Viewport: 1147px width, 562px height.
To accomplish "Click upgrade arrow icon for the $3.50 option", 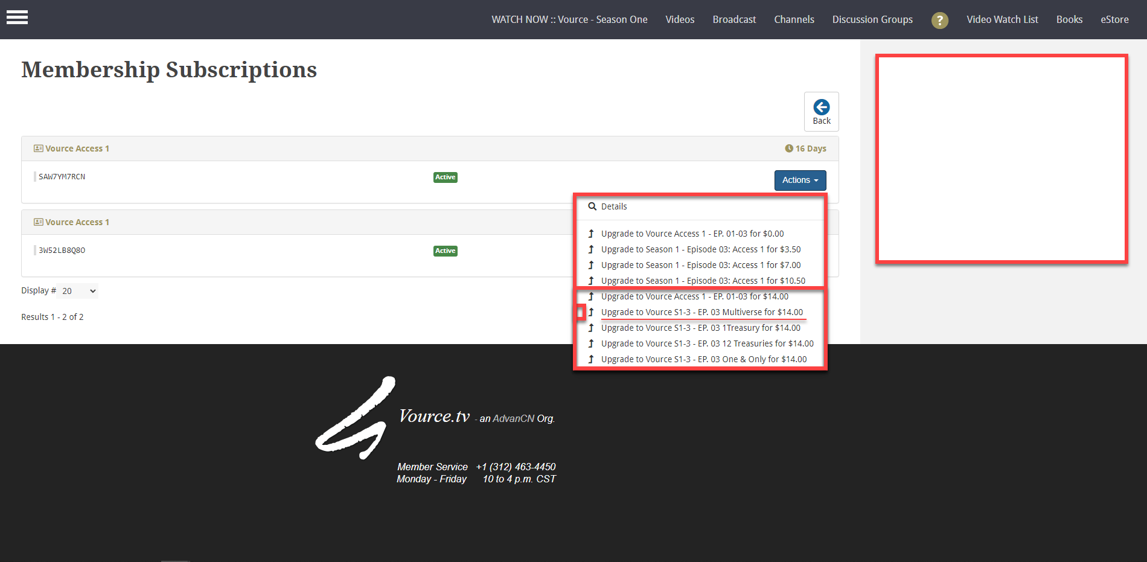I will pos(591,249).
